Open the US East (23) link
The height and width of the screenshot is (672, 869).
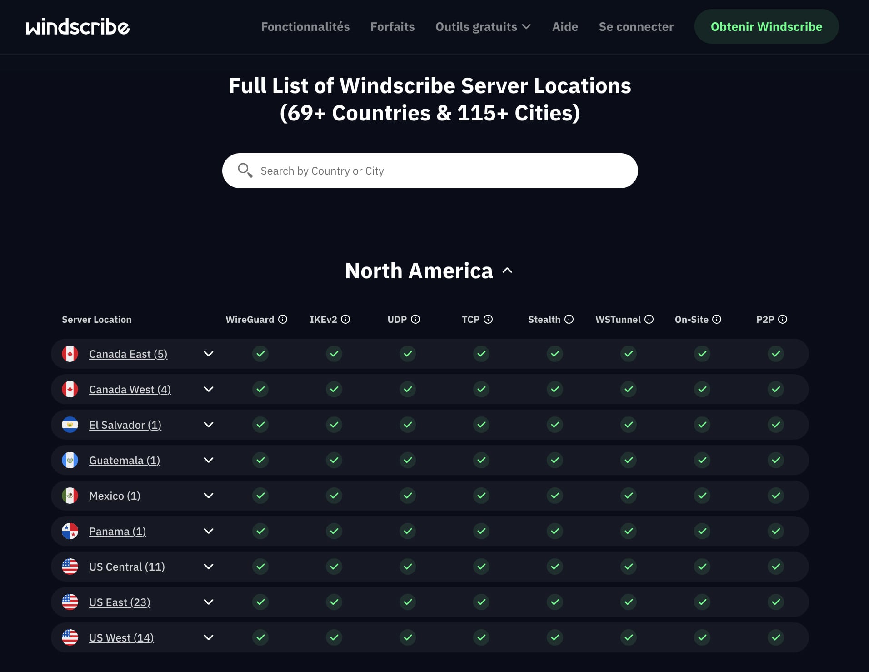click(x=120, y=602)
